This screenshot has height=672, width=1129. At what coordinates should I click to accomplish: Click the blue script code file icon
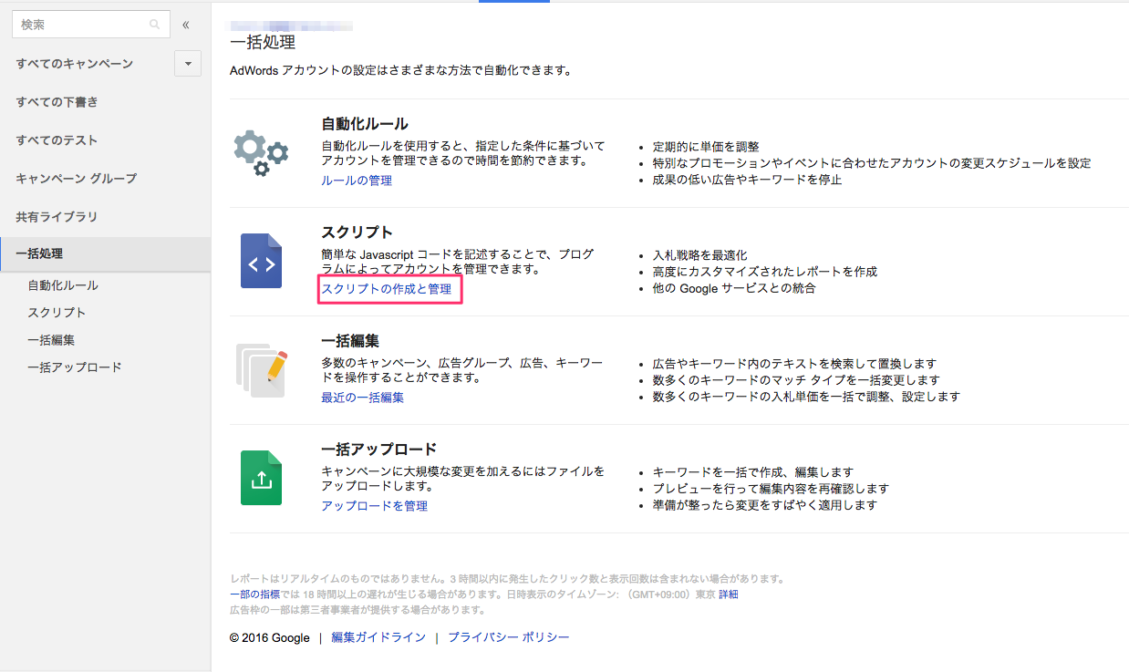tap(261, 261)
